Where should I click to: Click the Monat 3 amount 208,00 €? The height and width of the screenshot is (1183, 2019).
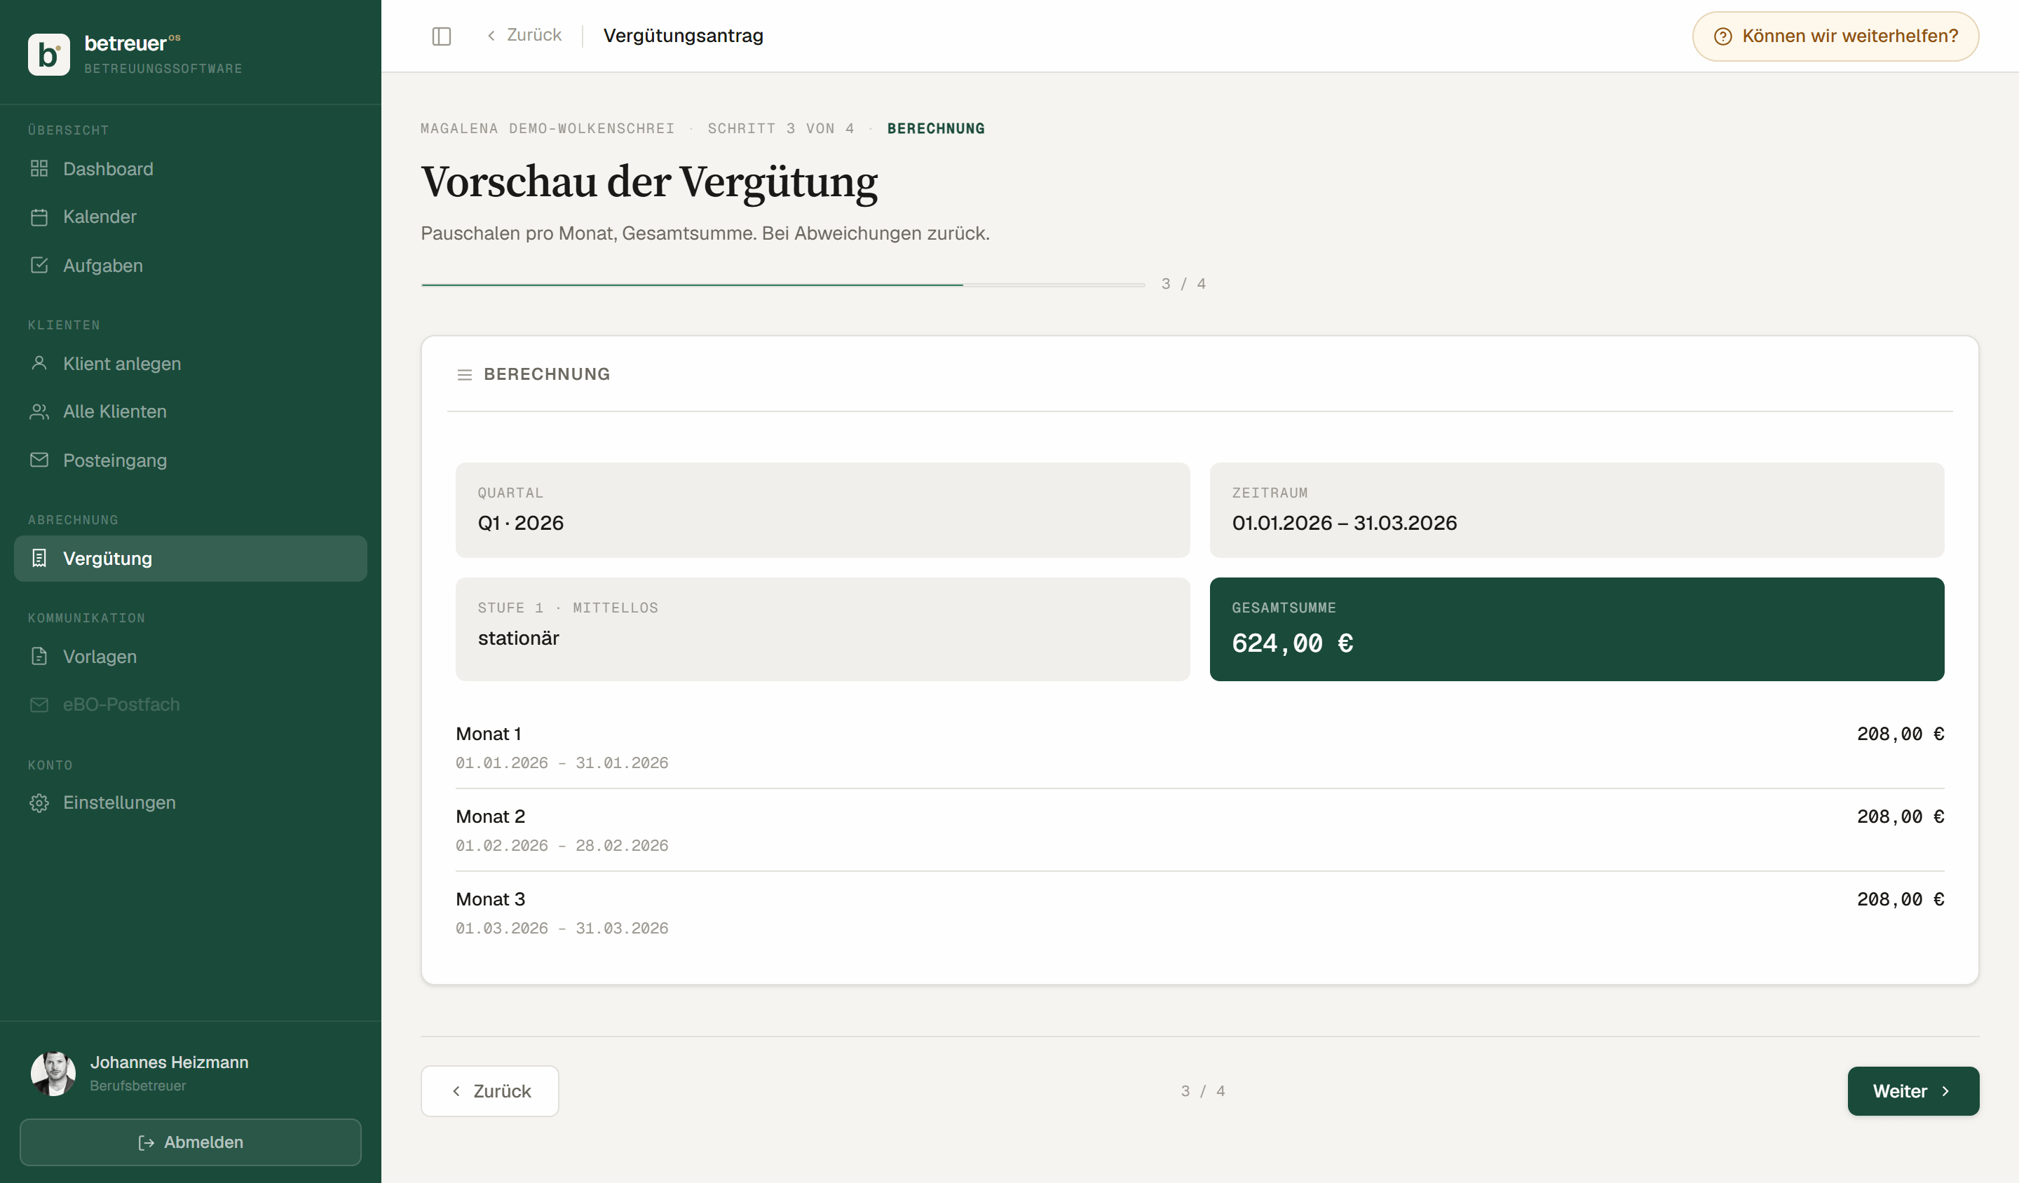point(1901,899)
